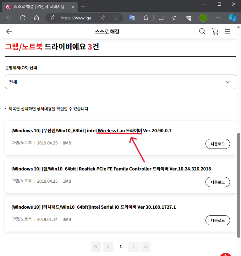The height and width of the screenshot is (256, 241).
Task: Open Realtek PCIe FE Family Controller title
Action: point(111,169)
